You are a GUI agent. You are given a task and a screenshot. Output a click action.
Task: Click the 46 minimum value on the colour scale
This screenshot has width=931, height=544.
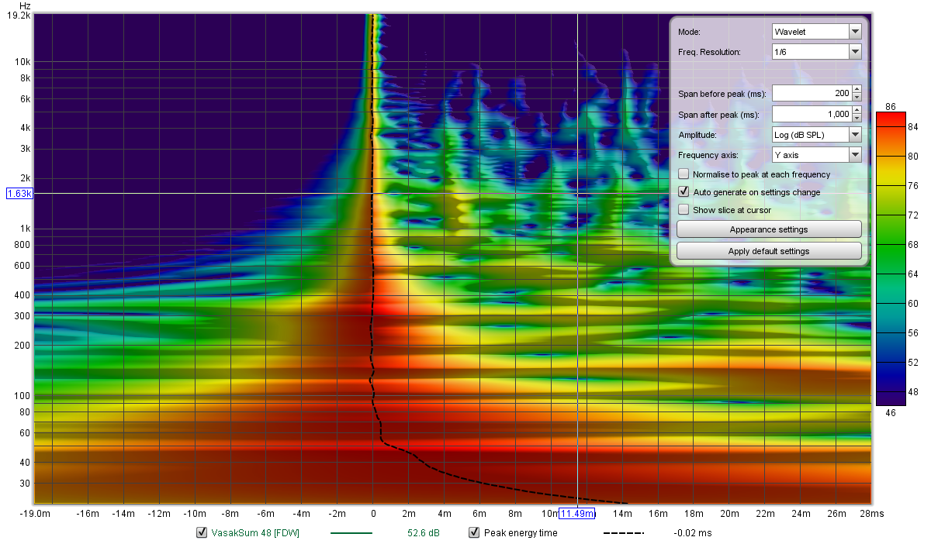click(x=891, y=413)
